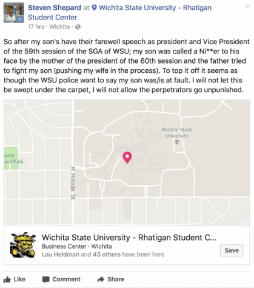Click the pink map pin marker
Image resolution: width=254 pixels, height=288 pixels.
[127, 158]
